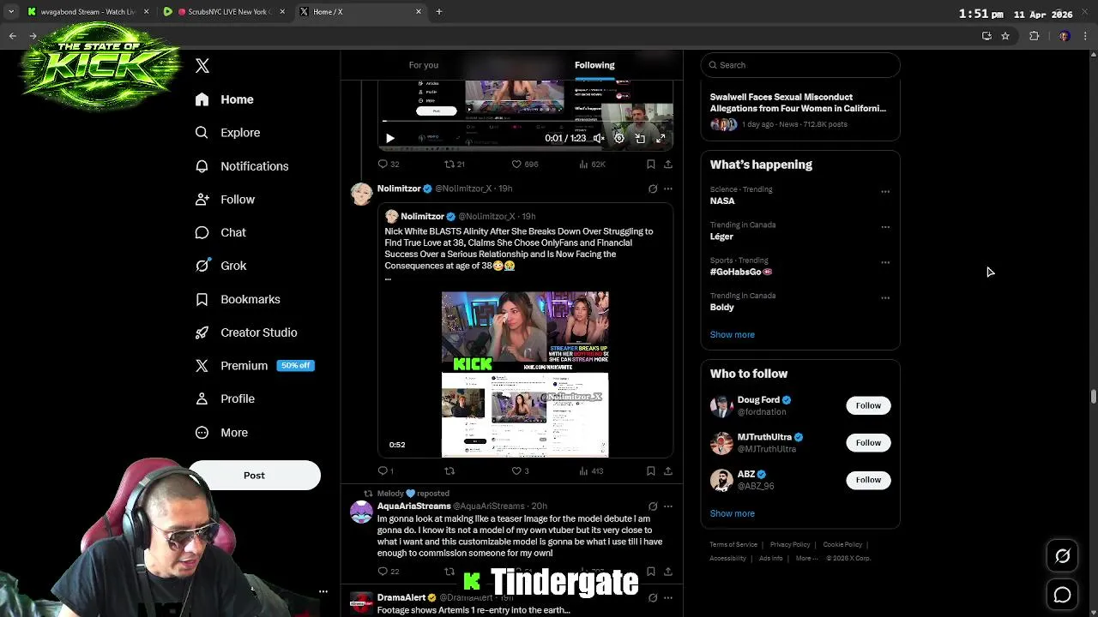Open Profile in the sidebar
1098x617 pixels.
(225, 398)
